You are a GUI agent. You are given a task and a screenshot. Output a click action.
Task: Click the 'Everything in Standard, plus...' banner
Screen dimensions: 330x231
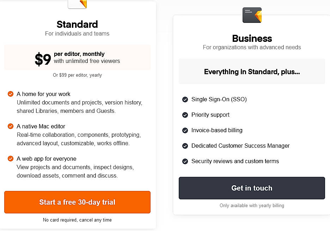[x=252, y=71]
